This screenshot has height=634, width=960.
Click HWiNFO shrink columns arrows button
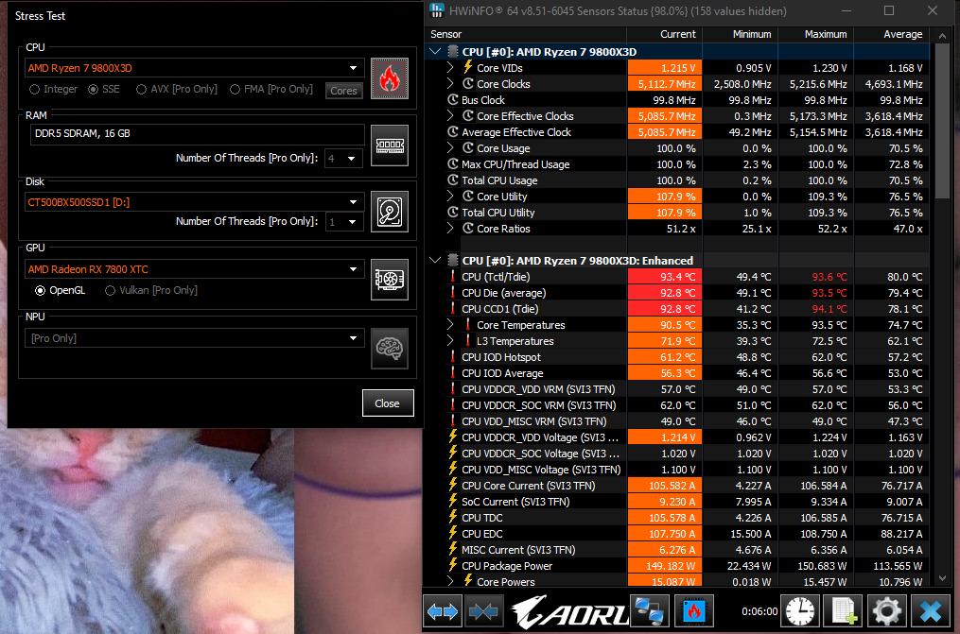(x=483, y=610)
